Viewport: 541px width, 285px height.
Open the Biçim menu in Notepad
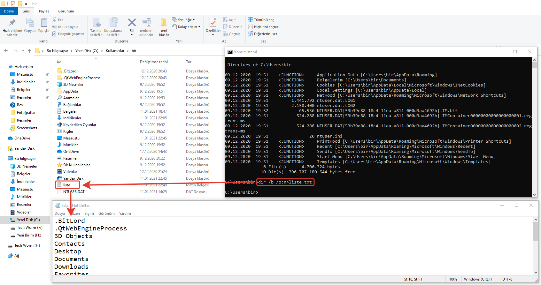coord(89,214)
